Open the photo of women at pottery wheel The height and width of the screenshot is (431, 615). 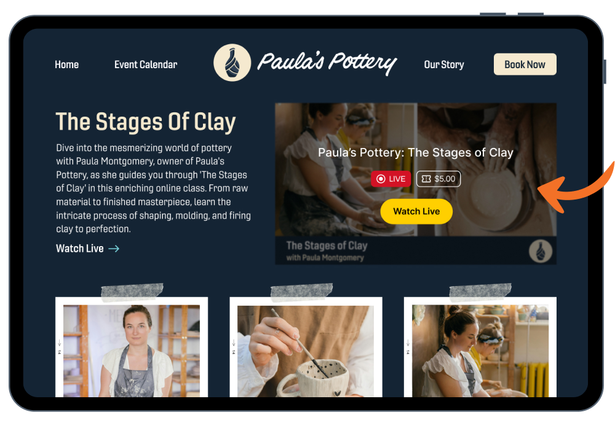(480, 351)
